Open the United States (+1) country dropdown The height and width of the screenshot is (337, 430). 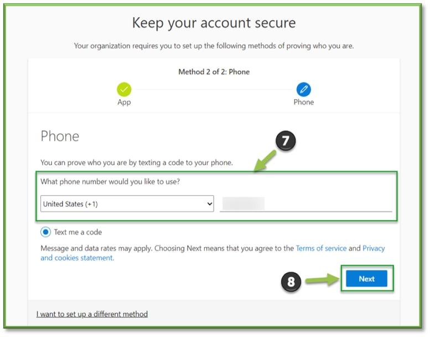[x=127, y=204]
